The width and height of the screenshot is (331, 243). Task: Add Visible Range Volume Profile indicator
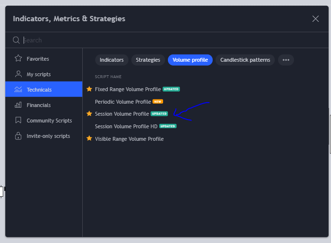click(129, 139)
